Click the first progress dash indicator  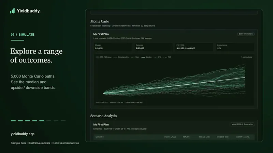(x=13, y=121)
